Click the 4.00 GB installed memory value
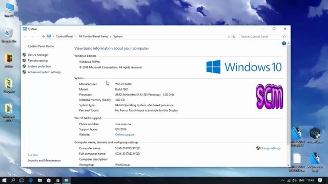The width and height of the screenshot is (328, 184). [x=119, y=100]
